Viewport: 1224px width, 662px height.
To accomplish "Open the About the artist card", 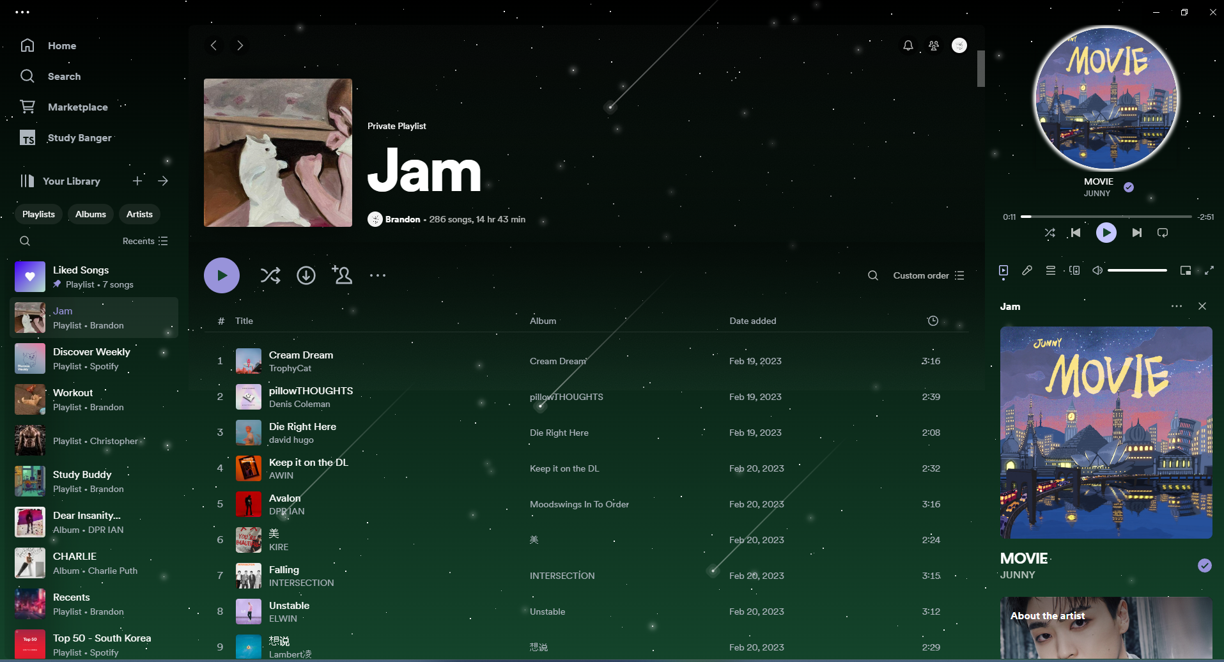I will point(1106,627).
